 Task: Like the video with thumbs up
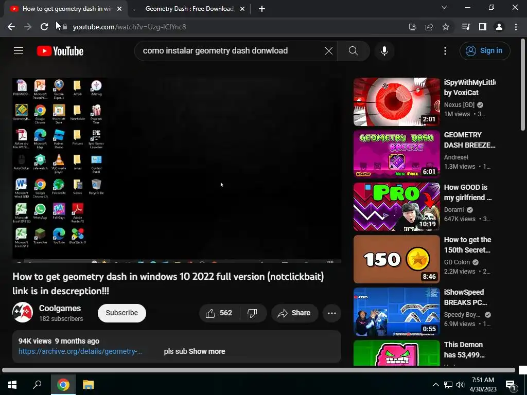[219, 313]
